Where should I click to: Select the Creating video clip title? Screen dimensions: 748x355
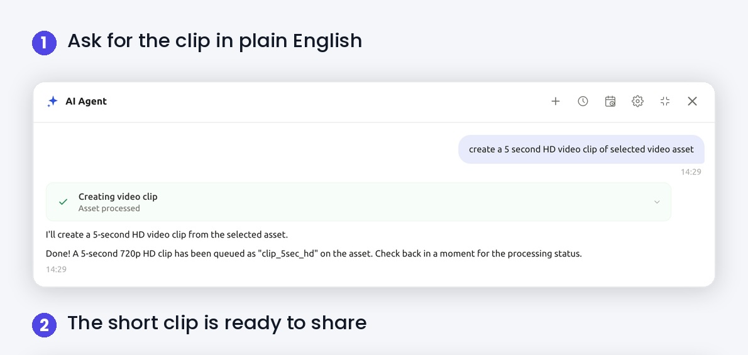[x=118, y=197]
